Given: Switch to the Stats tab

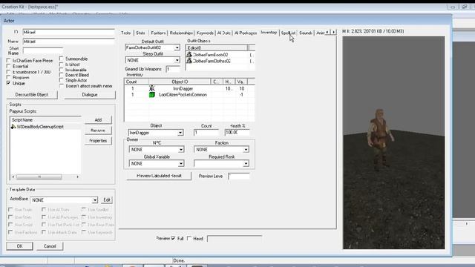Looking at the screenshot, I should point(140,33).
